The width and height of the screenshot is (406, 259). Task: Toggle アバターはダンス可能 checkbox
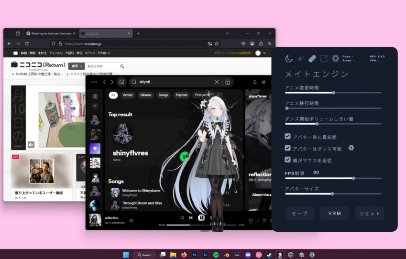(287, 148)
